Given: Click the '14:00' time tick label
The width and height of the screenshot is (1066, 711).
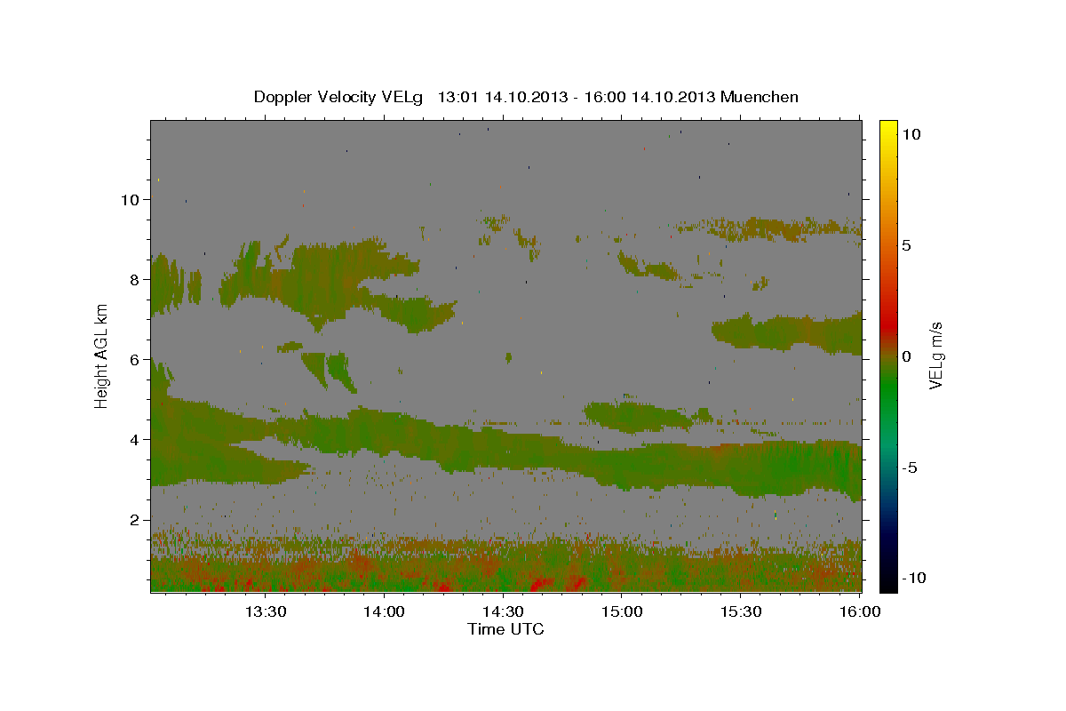Looking at the screenshot, I should pyautogui.click(x=384, y=612).
